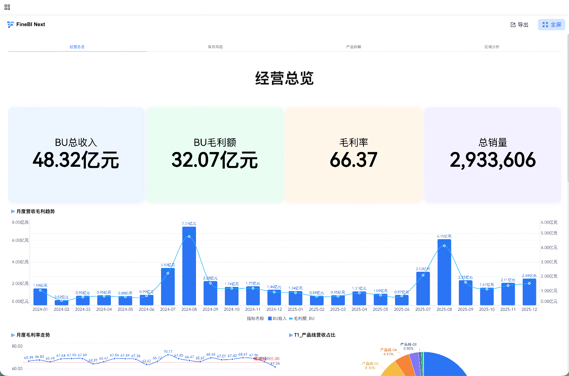
Task: Select the 总销量 KPI card
Action: pos(493,155)
